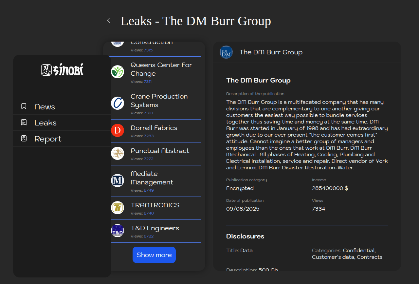Select the Dorrell Fabrics entry title
Viewport: 419px width, 284px height.
[154, 128]
